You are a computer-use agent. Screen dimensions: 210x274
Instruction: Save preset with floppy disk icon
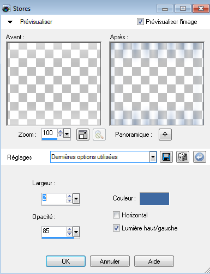pyautogui.click(x=166, y=157)
